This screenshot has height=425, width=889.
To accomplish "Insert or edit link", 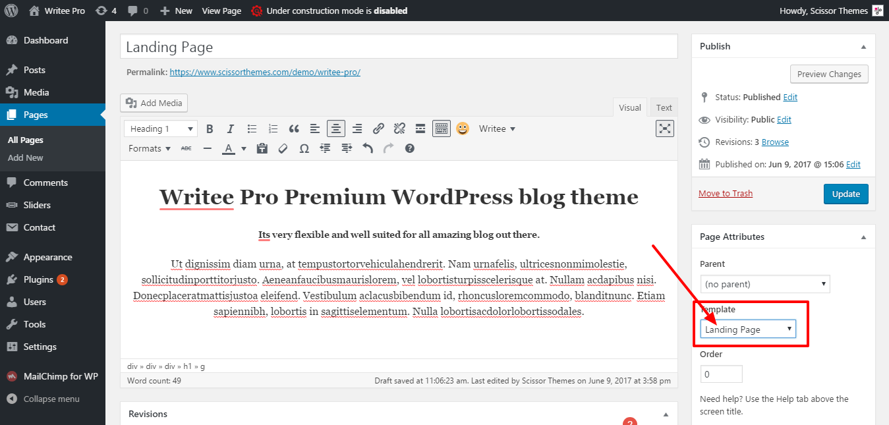I will (378, 128).
